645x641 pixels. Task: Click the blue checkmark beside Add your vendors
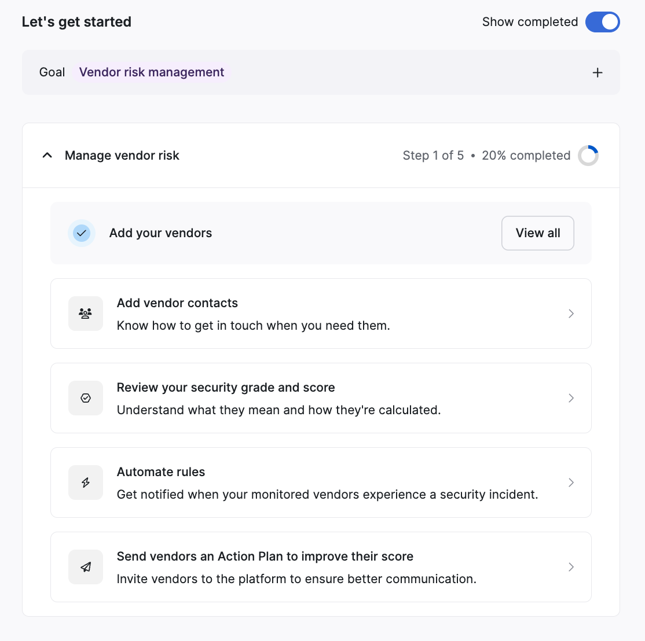click(x=82, y=233)
